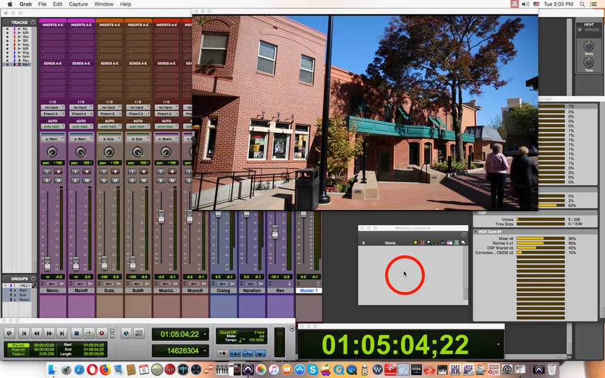Image resolution: width=605 pixels, height=378 pixels.
Task: Click the Record enable button in the transport
Action: tap(101, 333)
